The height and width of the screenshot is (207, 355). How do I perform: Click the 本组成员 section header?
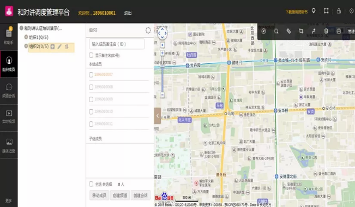coord(95,64)
